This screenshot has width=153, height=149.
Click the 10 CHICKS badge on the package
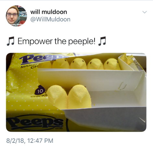pos(40,91)
